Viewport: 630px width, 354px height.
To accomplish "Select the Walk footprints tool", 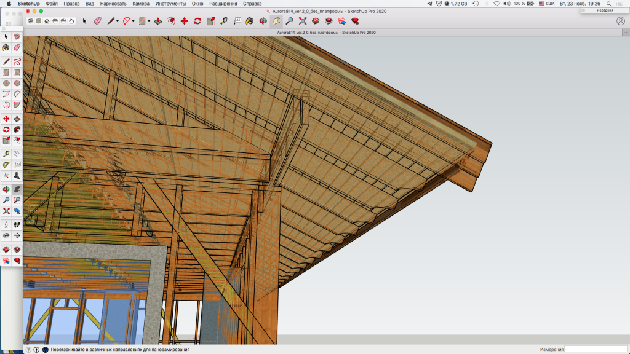I will pos(17,225).
